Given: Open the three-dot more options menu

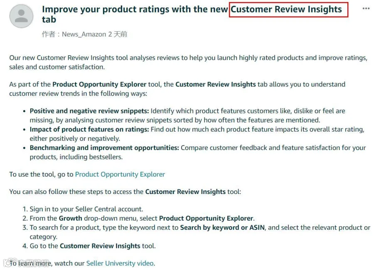Looking at the screenshot, I should (x=366, y=9).
